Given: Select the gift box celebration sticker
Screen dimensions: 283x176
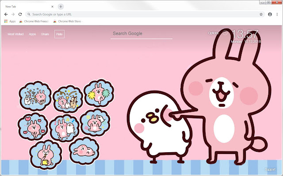Looking at the screenshot, I should [x=68, y=99].
